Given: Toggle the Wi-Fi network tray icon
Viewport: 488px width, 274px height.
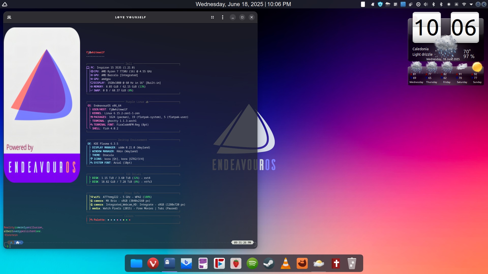Looking at the screenshot, I should pos(464,4).
